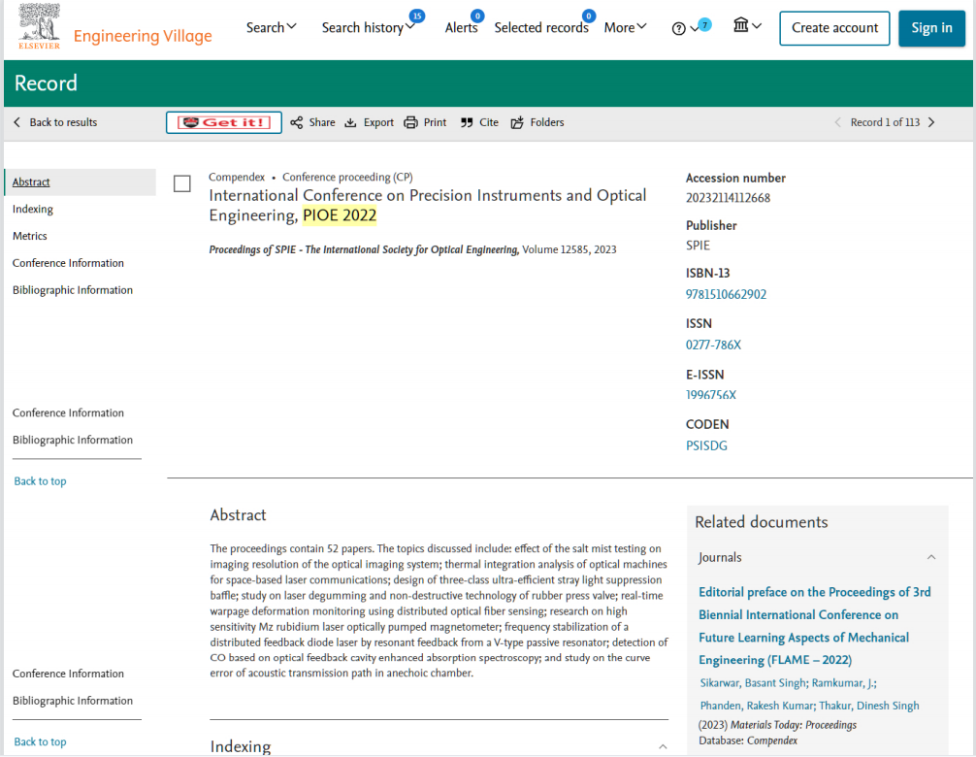Click the Related documents heading
976x757 pixels.
[x=762, y=522]
